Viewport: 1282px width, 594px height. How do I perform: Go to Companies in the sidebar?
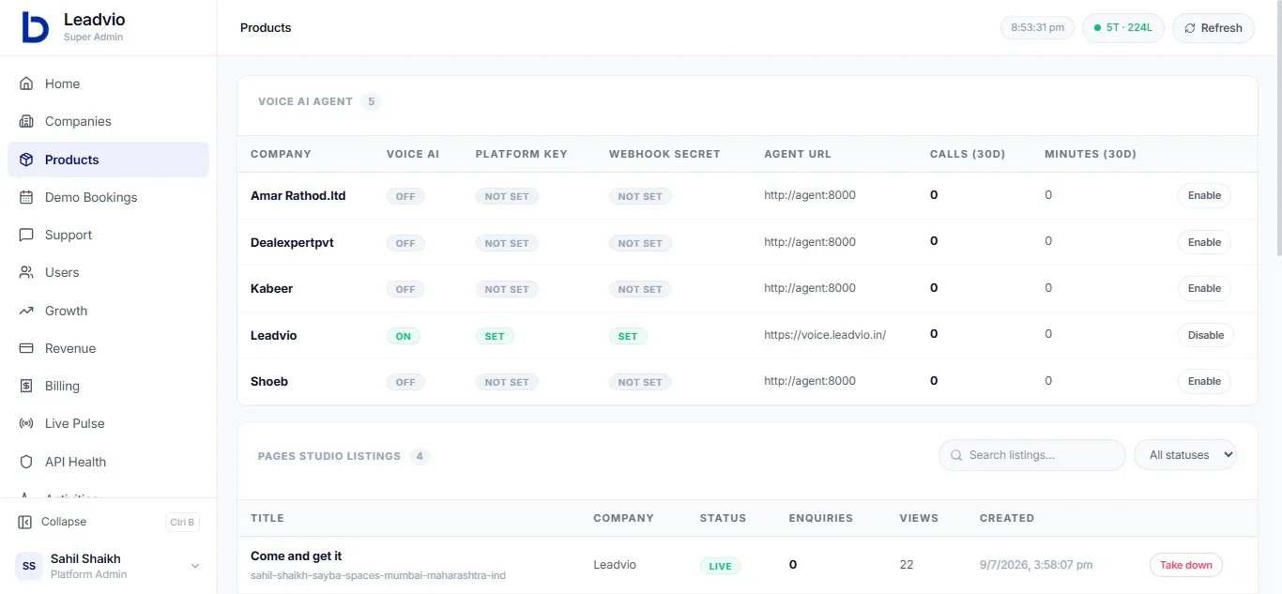(108, 121)
